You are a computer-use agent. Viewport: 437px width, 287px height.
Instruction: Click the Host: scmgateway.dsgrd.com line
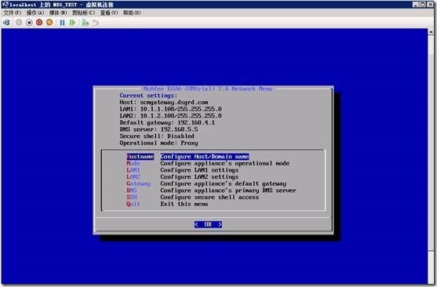click(164, 102)
